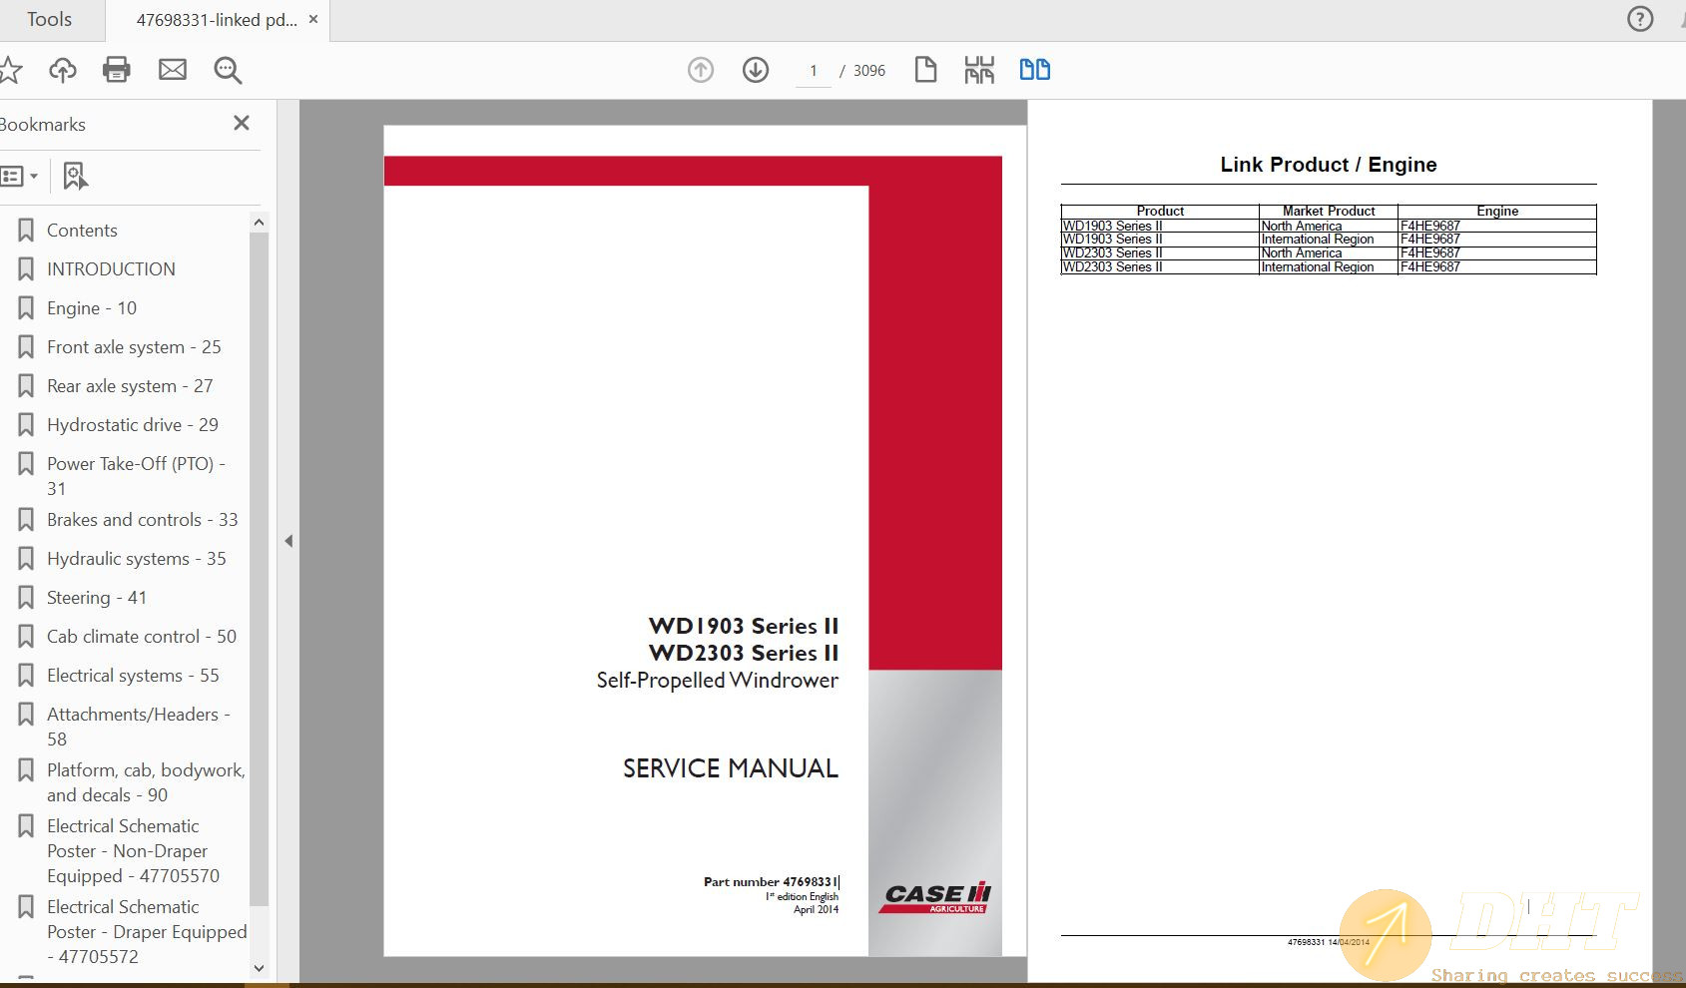Image resolution: width=1686 pixels, height=988 pixels.
Task: Click the WD2303 Series II title text
Action: pyautogui.click(x=744, y=653)
